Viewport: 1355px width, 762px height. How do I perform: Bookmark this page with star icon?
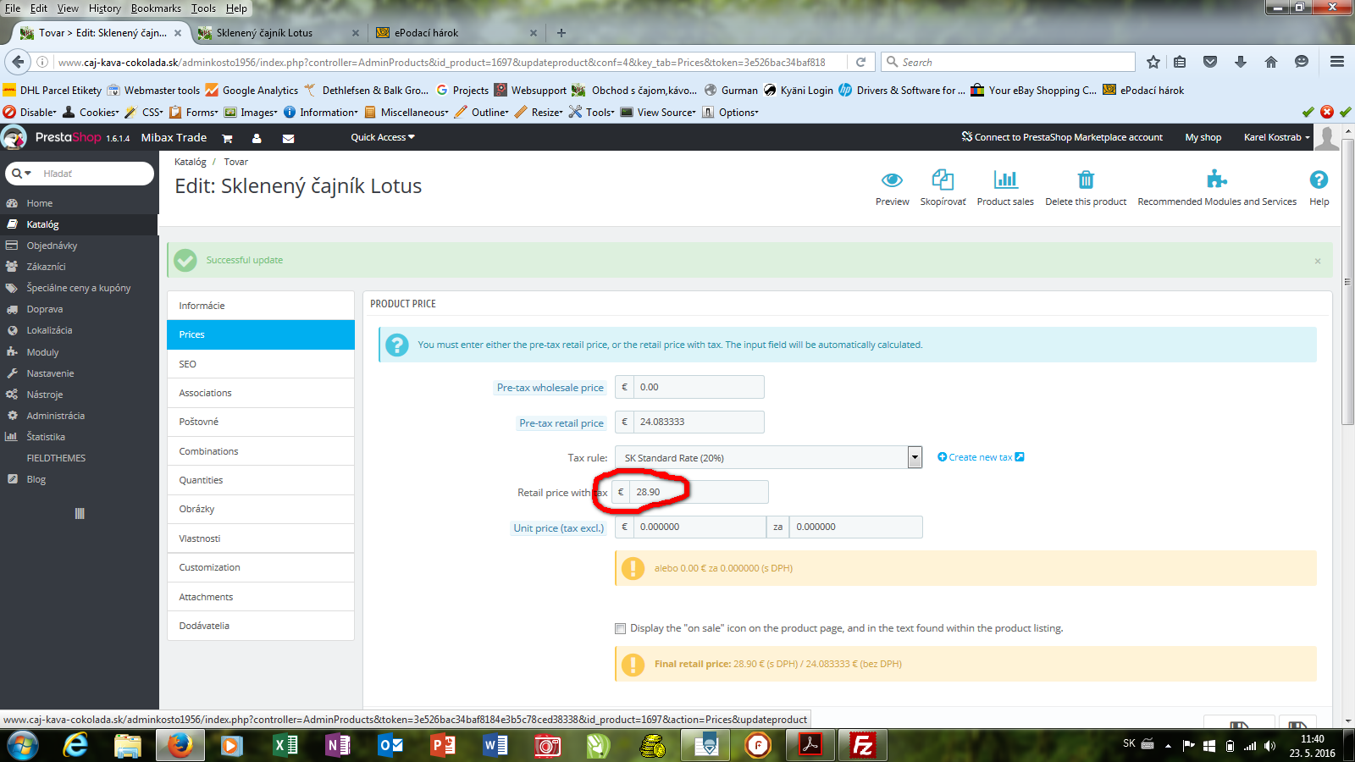coord(1153,62)
